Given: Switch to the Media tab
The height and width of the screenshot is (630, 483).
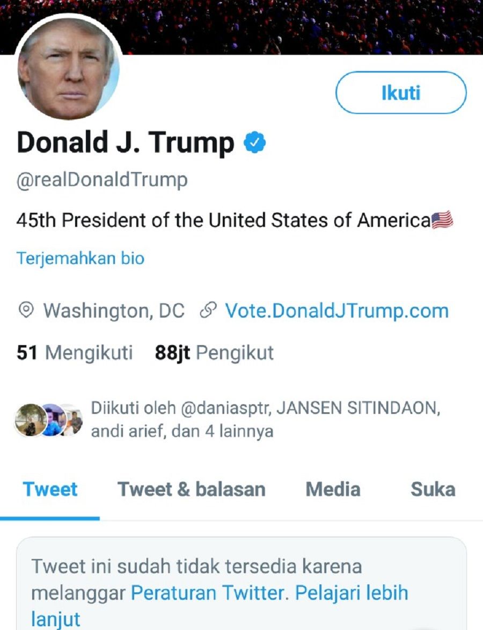Looking at the screenshot, I should pyautogui.click(x=333, y=489).
